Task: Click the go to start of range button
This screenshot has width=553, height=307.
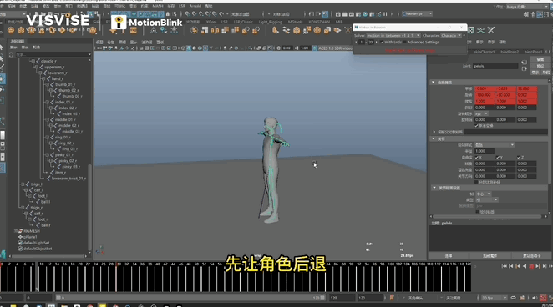Action: click(x=505, y=266)
